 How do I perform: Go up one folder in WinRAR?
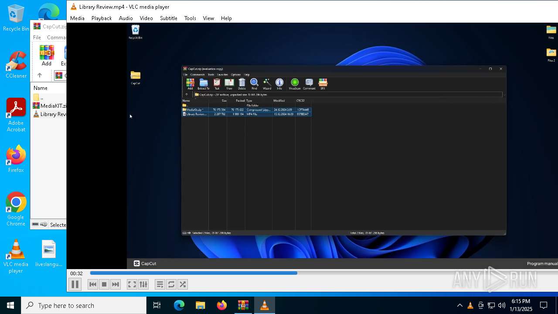40,75
